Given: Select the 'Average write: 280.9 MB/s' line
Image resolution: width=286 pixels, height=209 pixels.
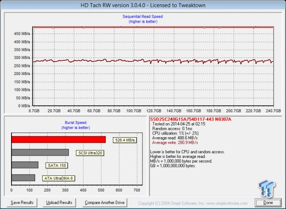Looking at the screenshot, I should tap(175, 143).
